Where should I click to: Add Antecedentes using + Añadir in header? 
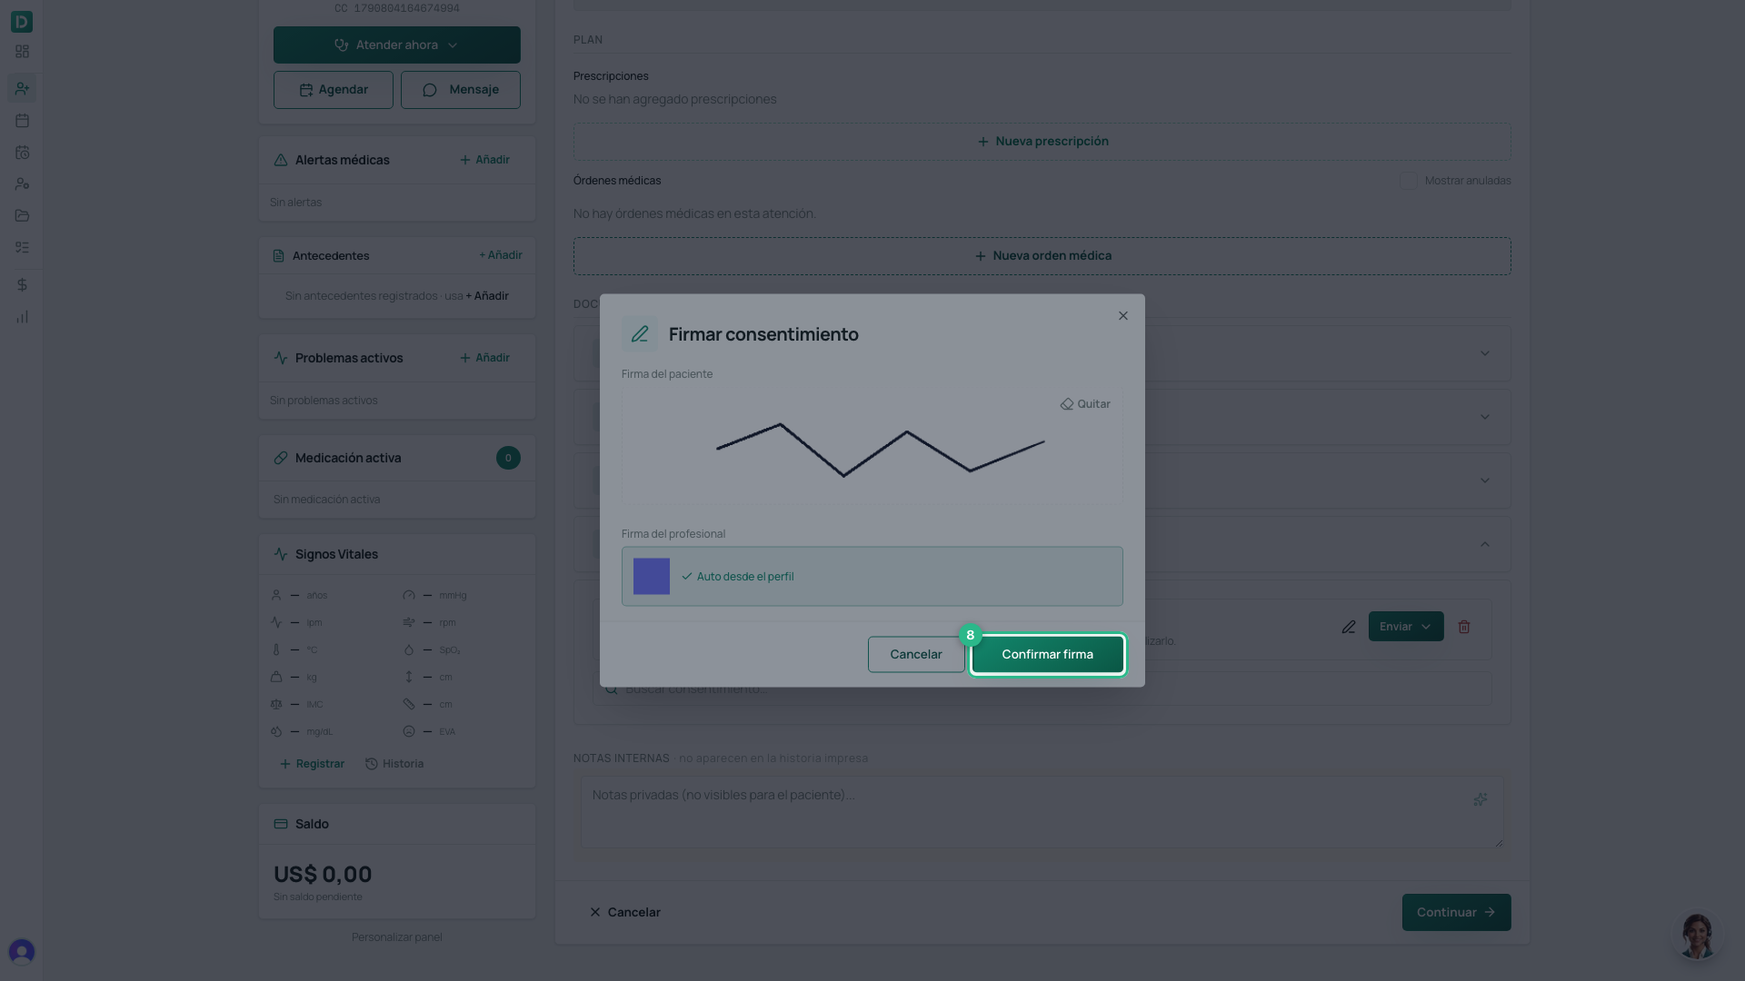[501, 255]
